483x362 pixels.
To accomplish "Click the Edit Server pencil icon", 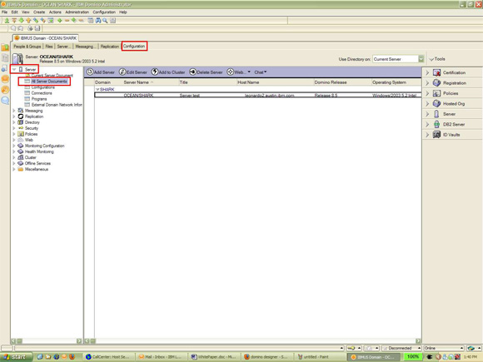I will pos(122,72).
